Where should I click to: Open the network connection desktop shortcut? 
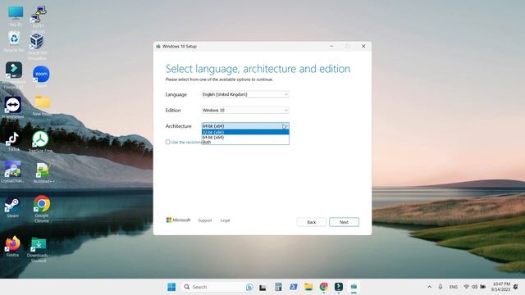click(x=39, y=19)
